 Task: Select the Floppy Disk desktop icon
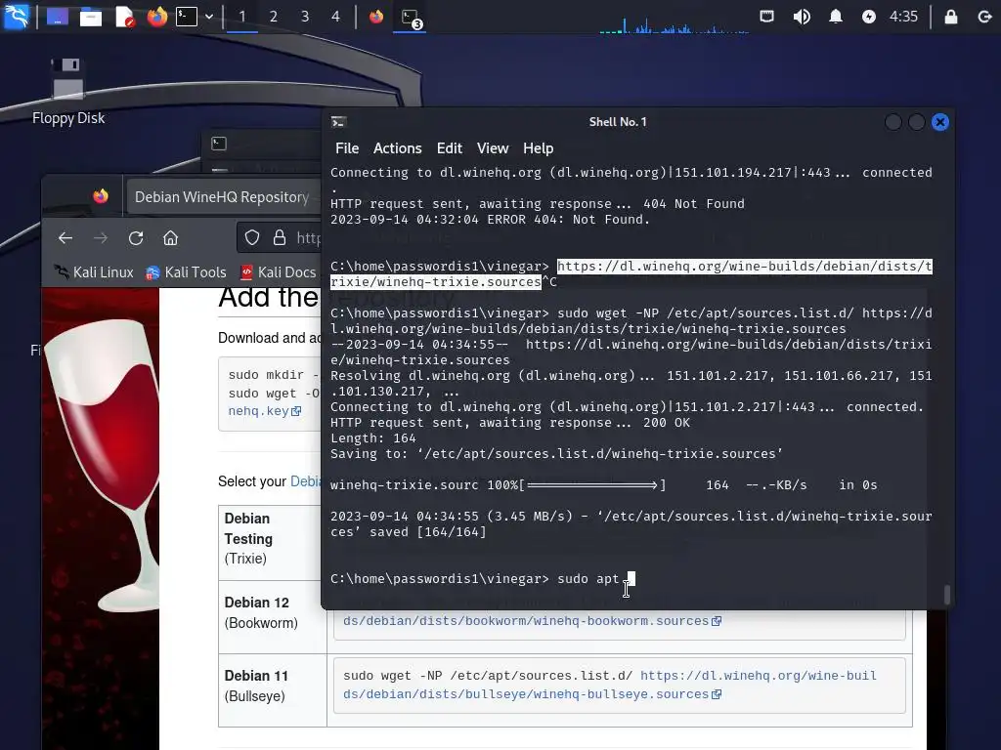pyautogui.click(x=68, y=91)
